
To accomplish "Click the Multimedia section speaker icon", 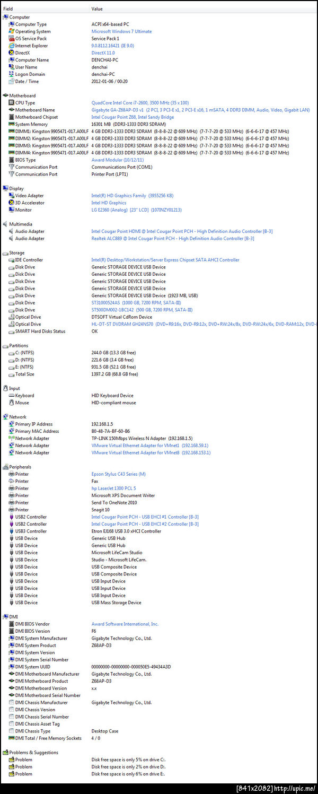I will [x=5, y=224].
